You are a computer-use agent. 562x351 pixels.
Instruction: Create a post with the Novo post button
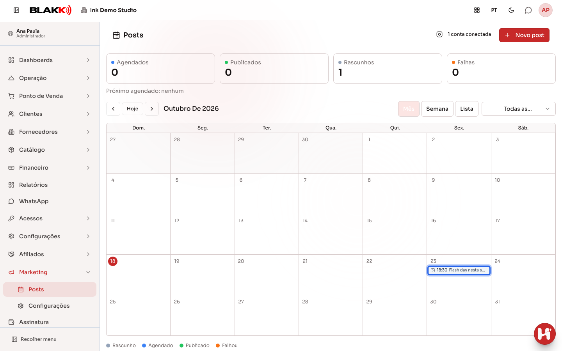524,35
